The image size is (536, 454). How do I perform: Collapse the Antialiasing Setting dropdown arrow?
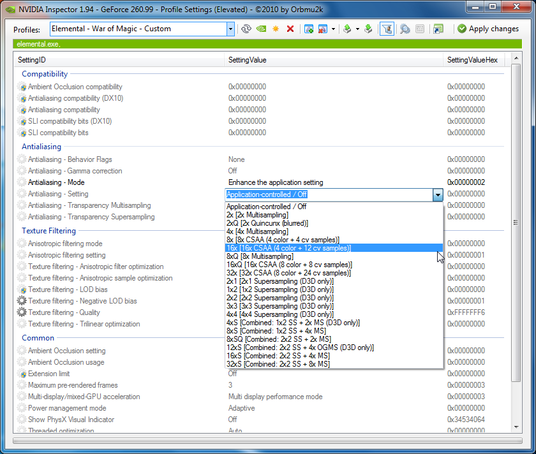pos(437,194)
